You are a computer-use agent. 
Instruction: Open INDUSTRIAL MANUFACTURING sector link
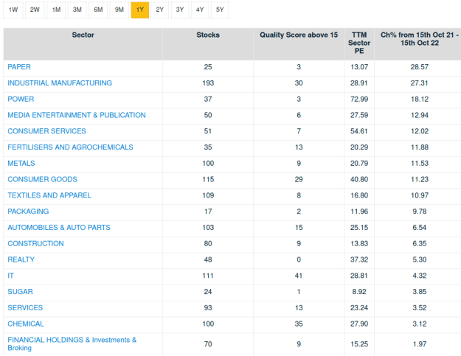coord(60,83)
